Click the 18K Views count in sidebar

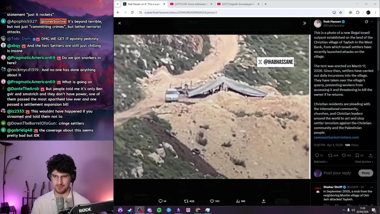[352, 145]
